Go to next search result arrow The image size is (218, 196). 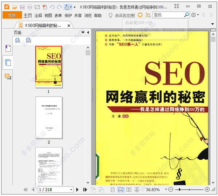211,15
